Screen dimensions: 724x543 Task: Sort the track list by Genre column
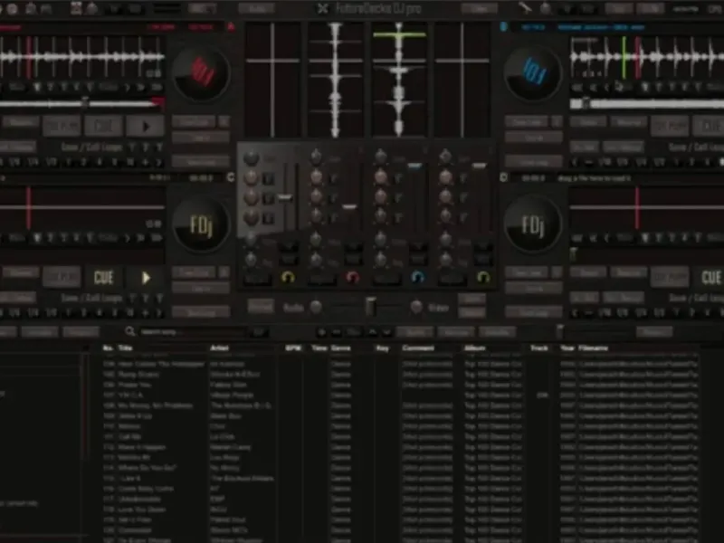[x=341, y=348]
